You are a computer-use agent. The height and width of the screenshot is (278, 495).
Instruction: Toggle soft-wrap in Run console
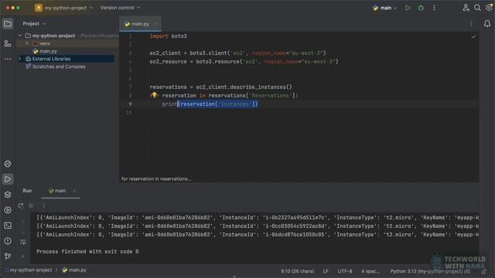22,242
